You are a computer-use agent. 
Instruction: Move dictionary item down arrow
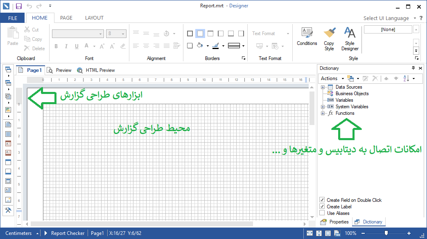click(x=396, y=78)
